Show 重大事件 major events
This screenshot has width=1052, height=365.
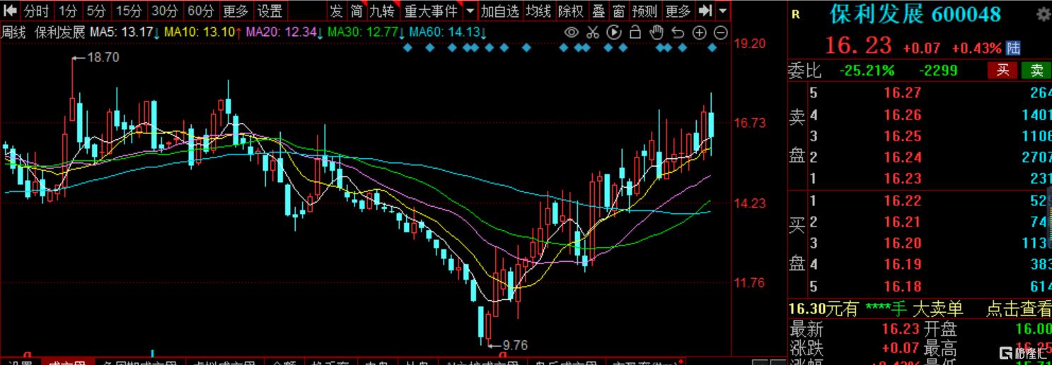point(432,11)
